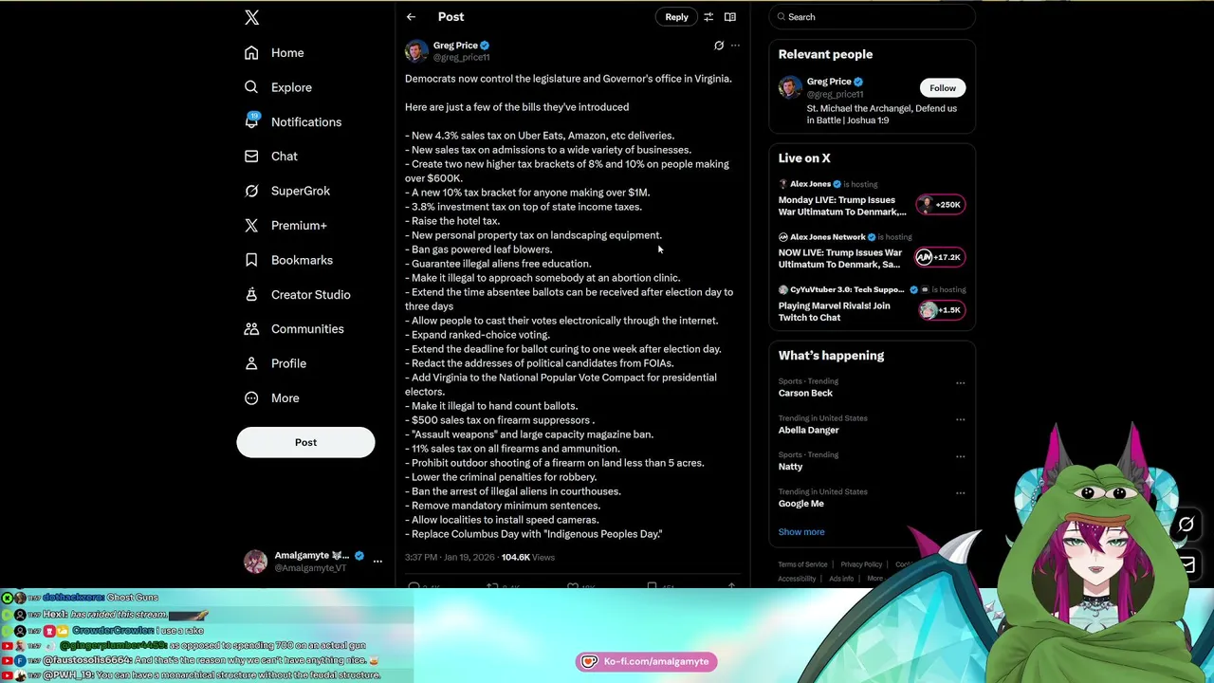This screenshot has height=683, width=1214.
Task: Open options for Abella Danger trend
Action: point(961,419)
